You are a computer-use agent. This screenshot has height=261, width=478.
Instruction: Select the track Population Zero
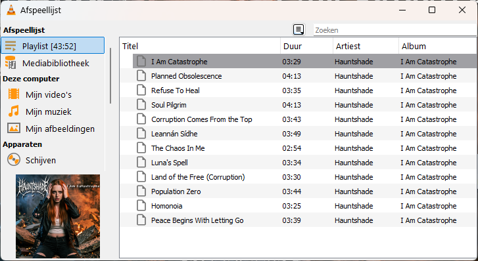(x=298, y=191)
